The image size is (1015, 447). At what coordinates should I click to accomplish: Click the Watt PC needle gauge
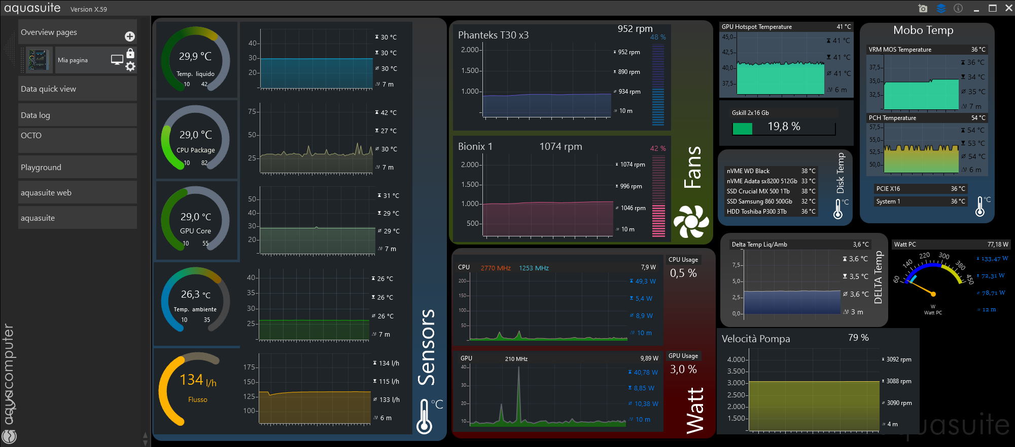point(933,281)
